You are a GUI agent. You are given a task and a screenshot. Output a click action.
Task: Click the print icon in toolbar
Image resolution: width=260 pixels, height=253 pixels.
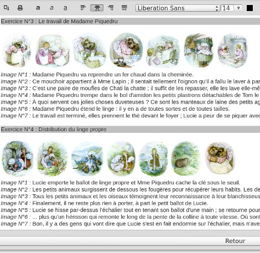pyautogui.click(x=20, y=8)
